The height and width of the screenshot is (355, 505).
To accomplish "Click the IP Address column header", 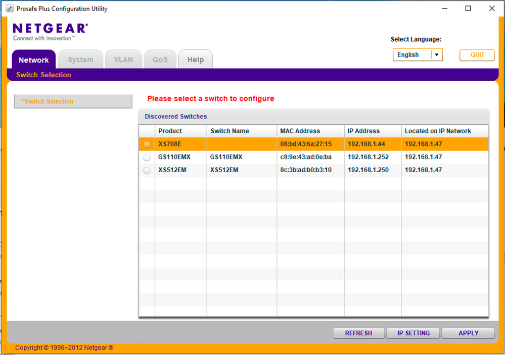I will [373, 131].
